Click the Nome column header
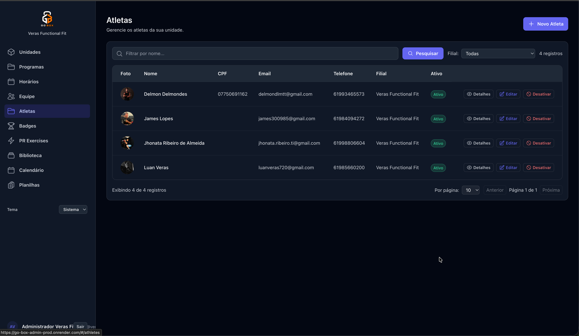 click(x=151, y=74)
